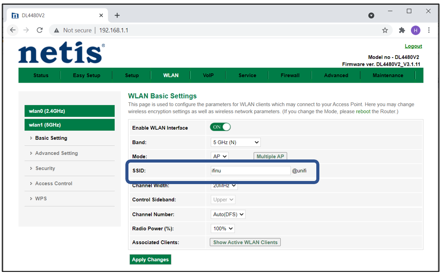The width and height of the screenshot is (443, 275).
Task: Open the Channel Width dropdown
Action: pos(224,185)
